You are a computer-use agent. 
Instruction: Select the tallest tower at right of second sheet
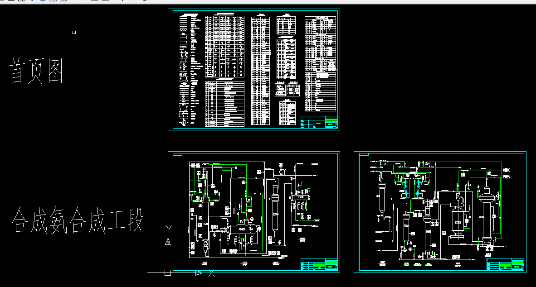pyautogui.click(x=487, y=215)
